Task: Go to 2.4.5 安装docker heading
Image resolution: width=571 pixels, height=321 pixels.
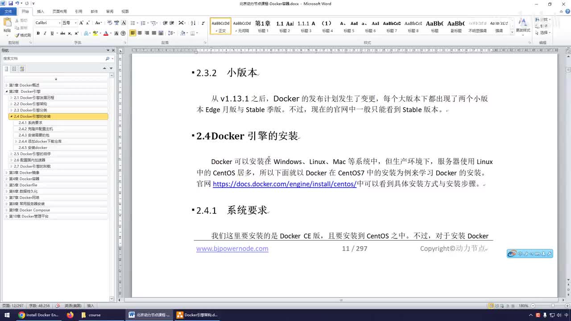Action: click(33, 148)
